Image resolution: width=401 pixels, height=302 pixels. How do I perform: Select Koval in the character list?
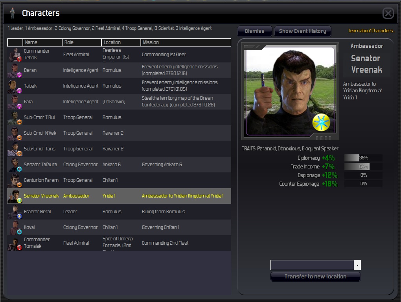(29, 227)
